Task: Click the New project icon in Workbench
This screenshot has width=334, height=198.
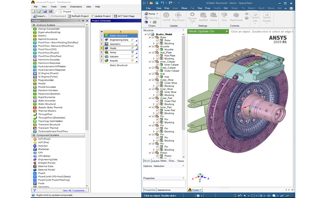Action: tap(33, 11)
